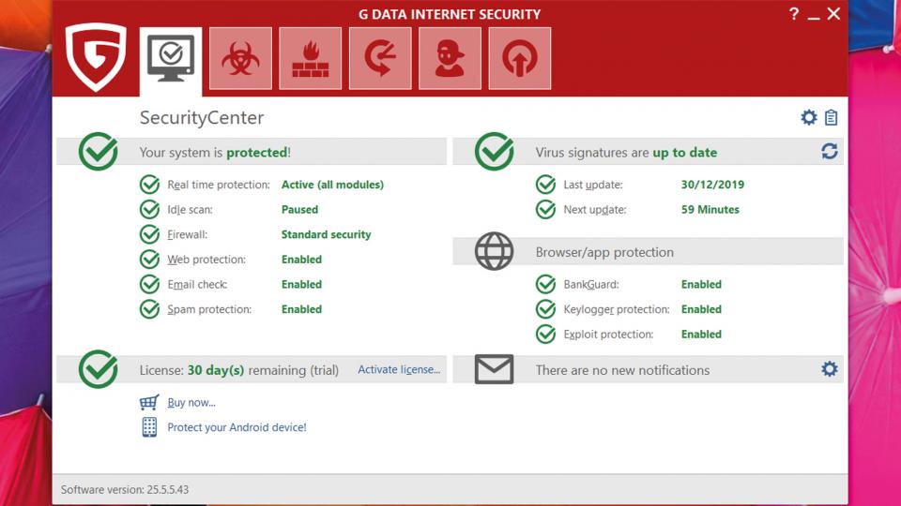Click the G DATA shield logo
The image size is (901, 506).
point(96,56)
